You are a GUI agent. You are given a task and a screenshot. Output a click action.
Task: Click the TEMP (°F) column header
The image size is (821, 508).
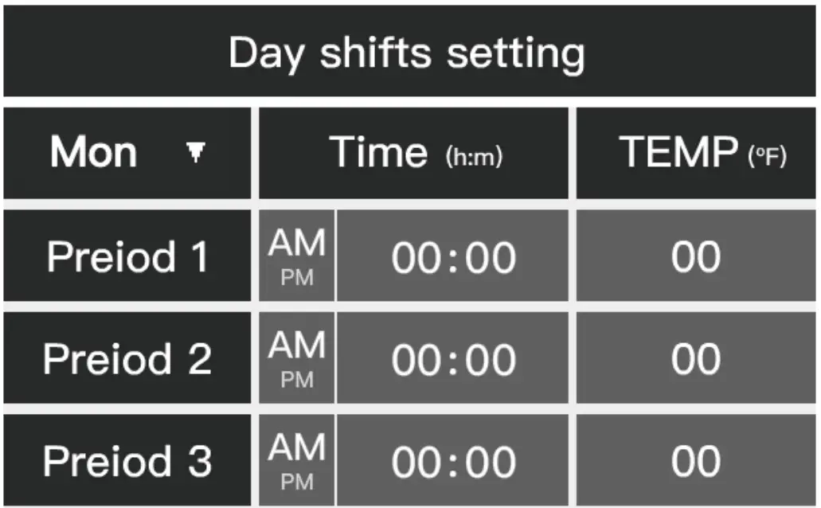(695, 151)
